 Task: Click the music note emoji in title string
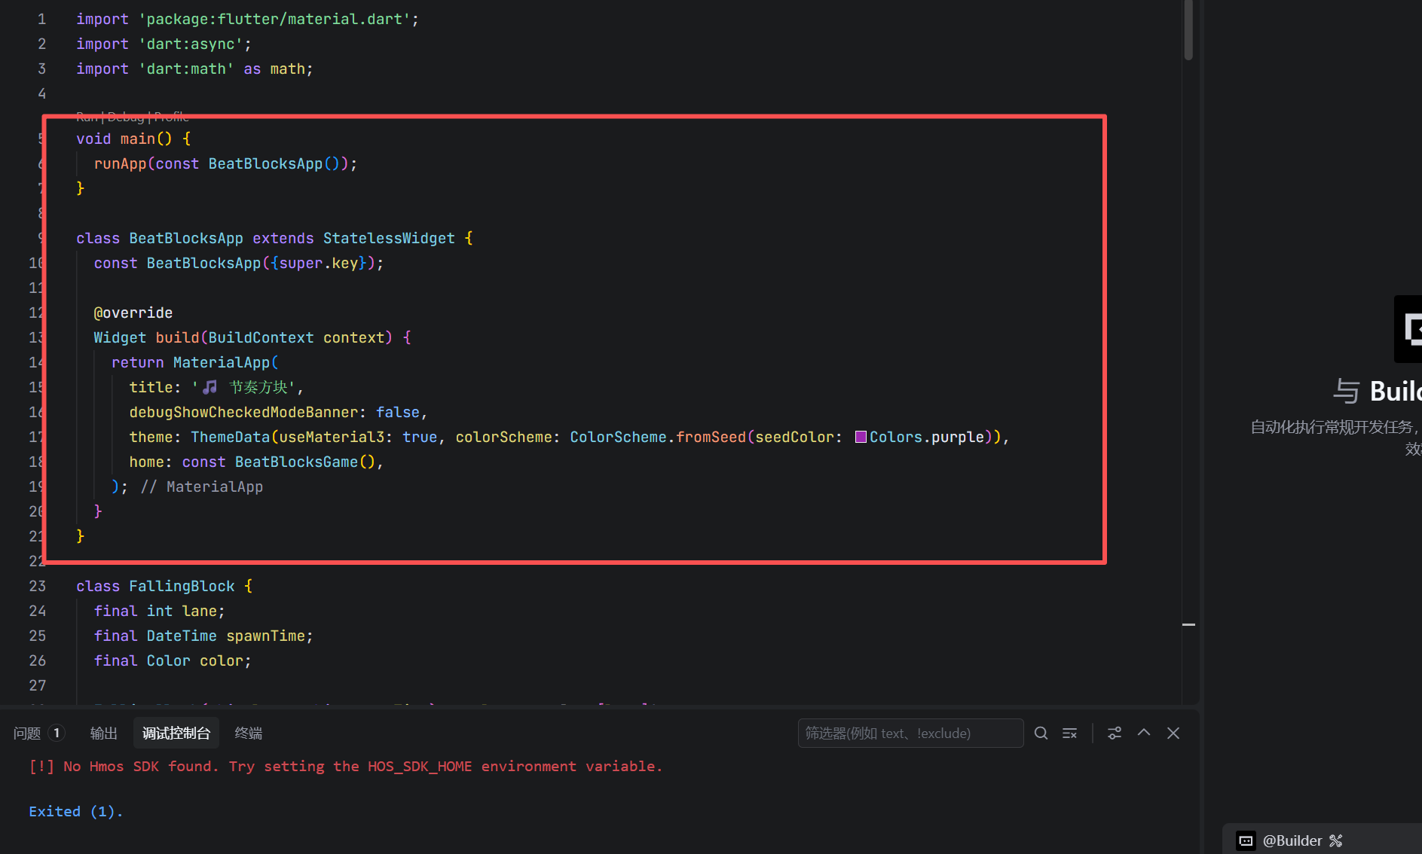coord(210,387)
